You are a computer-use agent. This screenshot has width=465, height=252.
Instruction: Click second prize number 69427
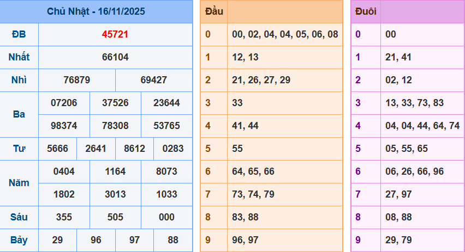click(154, 80)
